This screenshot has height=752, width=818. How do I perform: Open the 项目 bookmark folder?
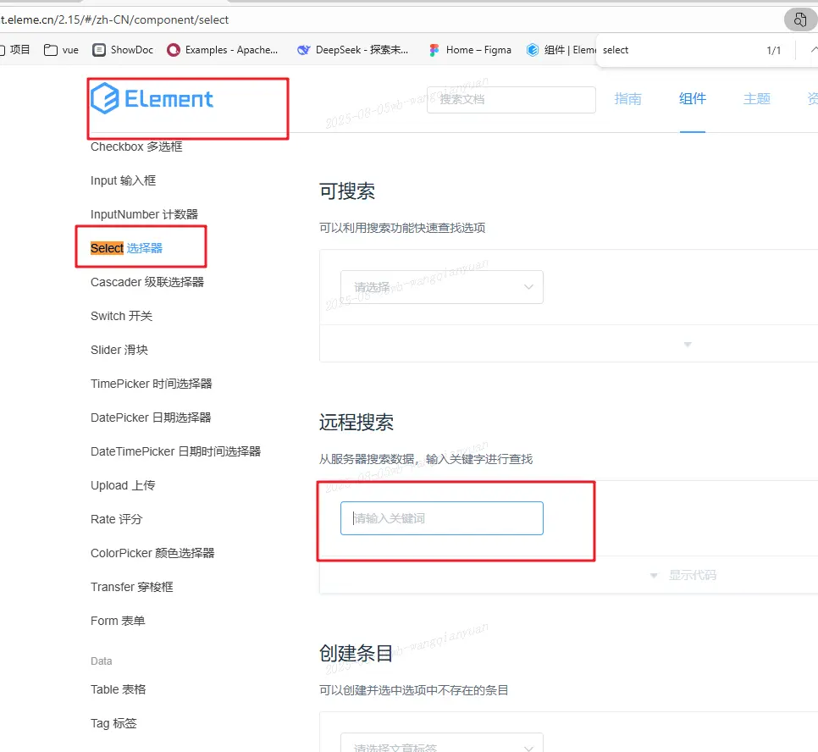pos(15,50)
